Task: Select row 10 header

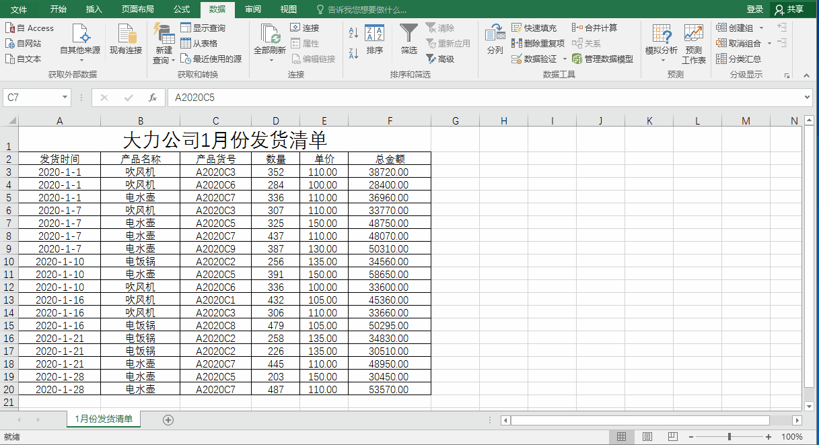Action: [x=9, y=261]
